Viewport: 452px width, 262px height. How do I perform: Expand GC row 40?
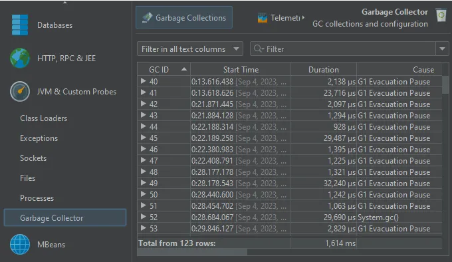(144, 81)
